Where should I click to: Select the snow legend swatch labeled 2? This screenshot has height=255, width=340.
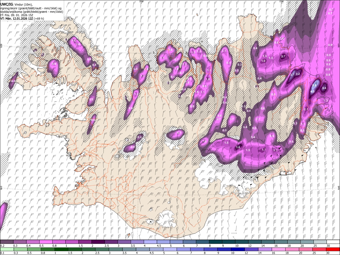[98, 242]
